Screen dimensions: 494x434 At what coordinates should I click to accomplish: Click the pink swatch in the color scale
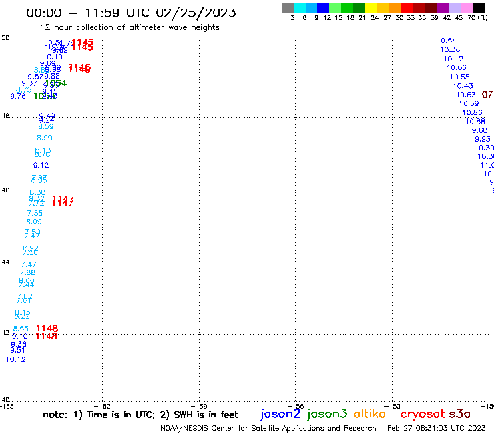click(467, 8)
